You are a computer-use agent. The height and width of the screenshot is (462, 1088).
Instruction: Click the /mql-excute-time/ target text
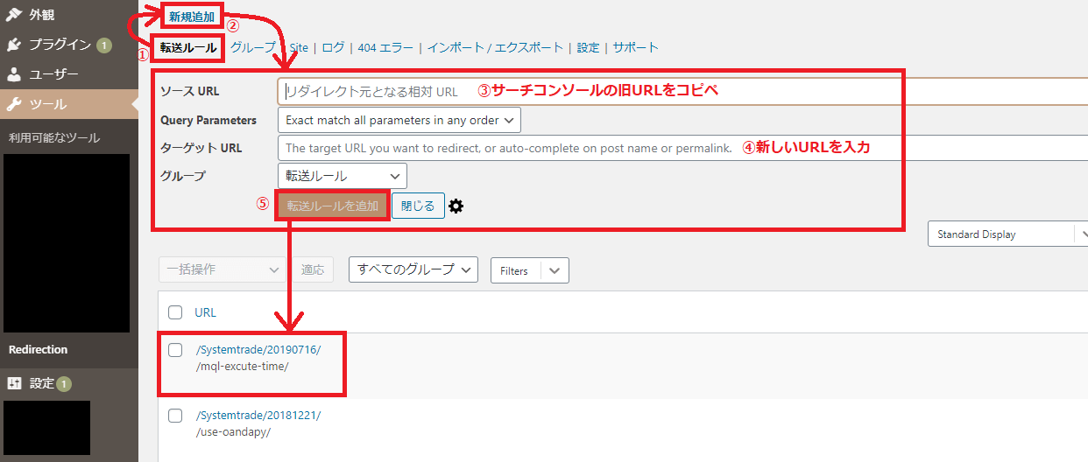[x=242, y=366]
